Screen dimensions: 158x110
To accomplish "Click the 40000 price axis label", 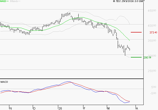I will coord(152,25).
